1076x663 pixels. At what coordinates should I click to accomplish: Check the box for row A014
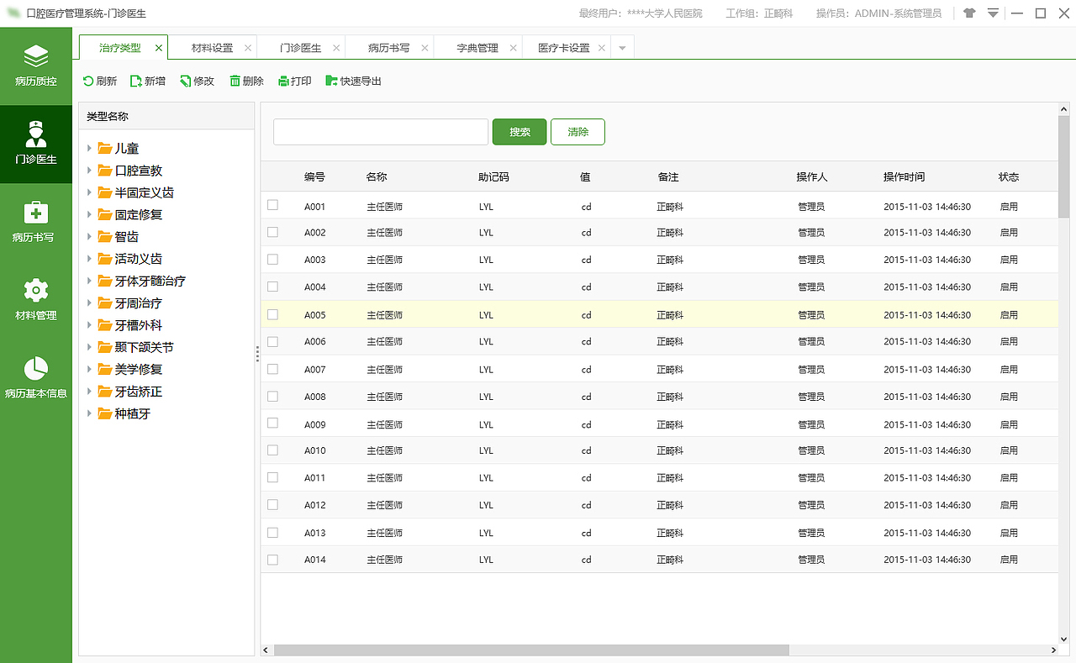click(x=272, y=559)
